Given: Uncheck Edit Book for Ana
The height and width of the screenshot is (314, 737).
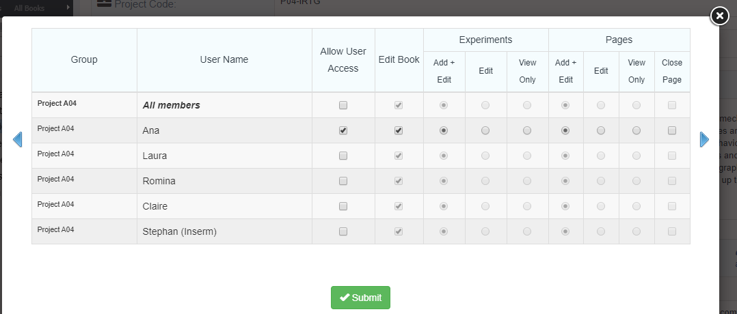Looking at the screenshot, I should point(399,130).
